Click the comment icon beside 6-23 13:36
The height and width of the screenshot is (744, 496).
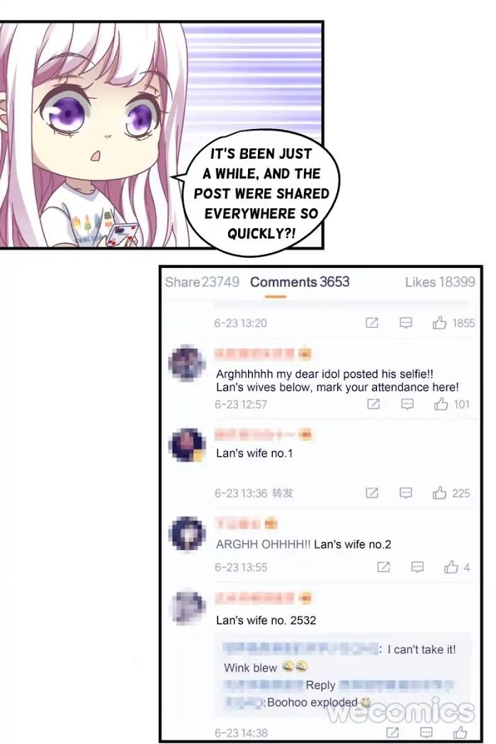click(x=405, y=493)
